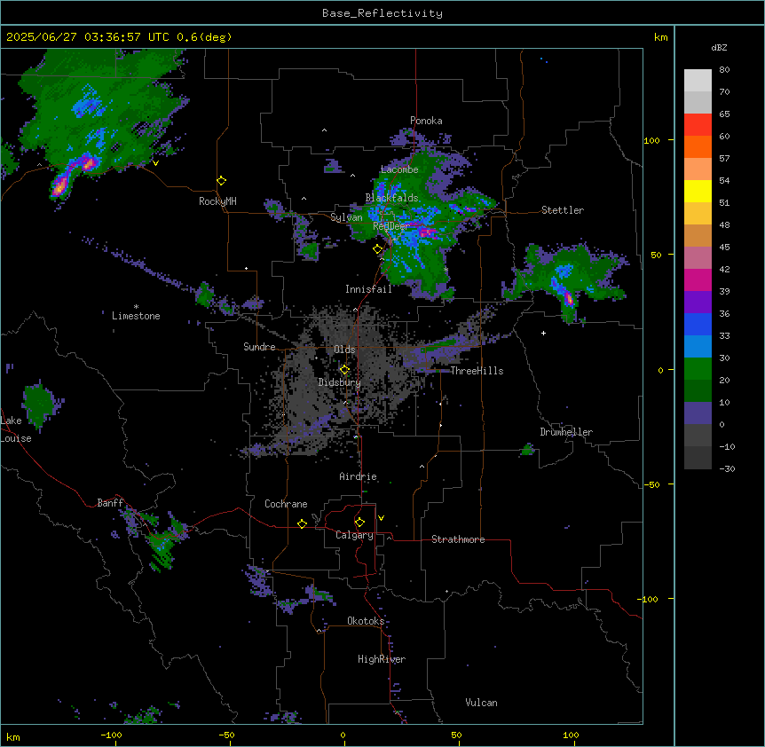Click the Drumheller city label
765x747 pixels.
click(566, 432)
